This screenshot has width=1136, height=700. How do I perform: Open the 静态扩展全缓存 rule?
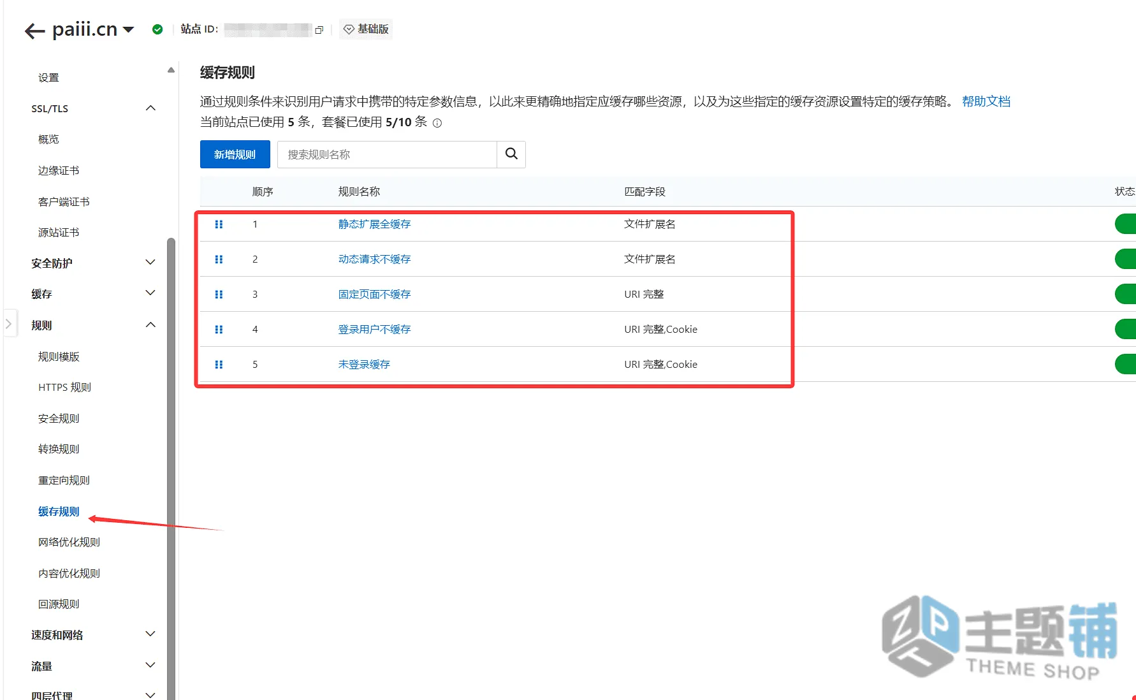[374, 224]
